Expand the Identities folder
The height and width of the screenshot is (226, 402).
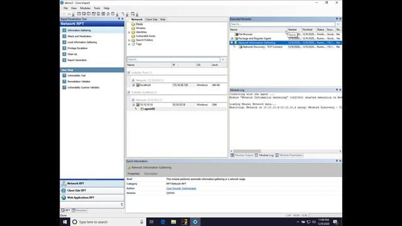(x=129, y=32)
